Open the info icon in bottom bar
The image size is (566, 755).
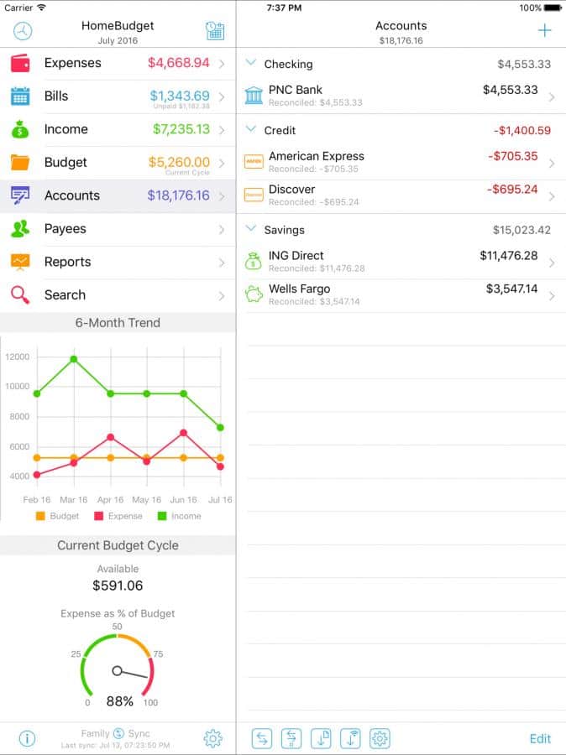click(27, 738)
